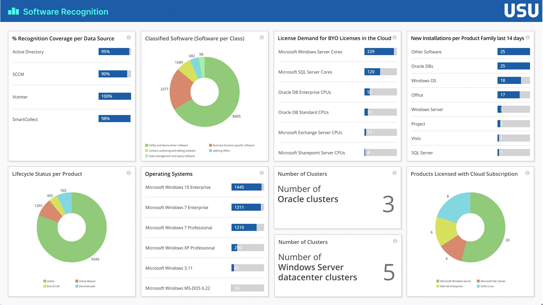Screen dimensions: 543x305
Task: Click the Software Recognition dashboard title
Action: [66, 12]
